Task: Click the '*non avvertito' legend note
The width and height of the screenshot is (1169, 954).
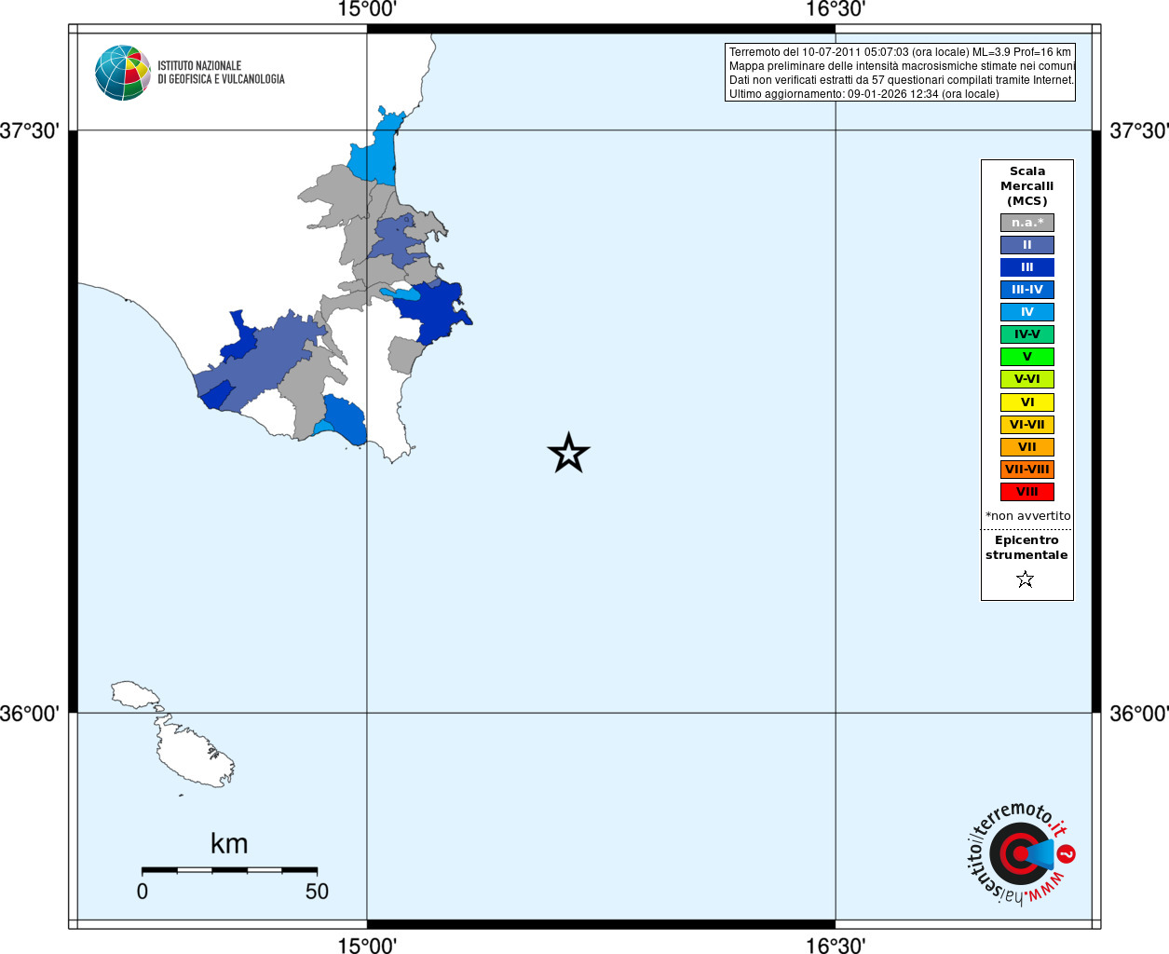Action: [x=1028, y=516]
